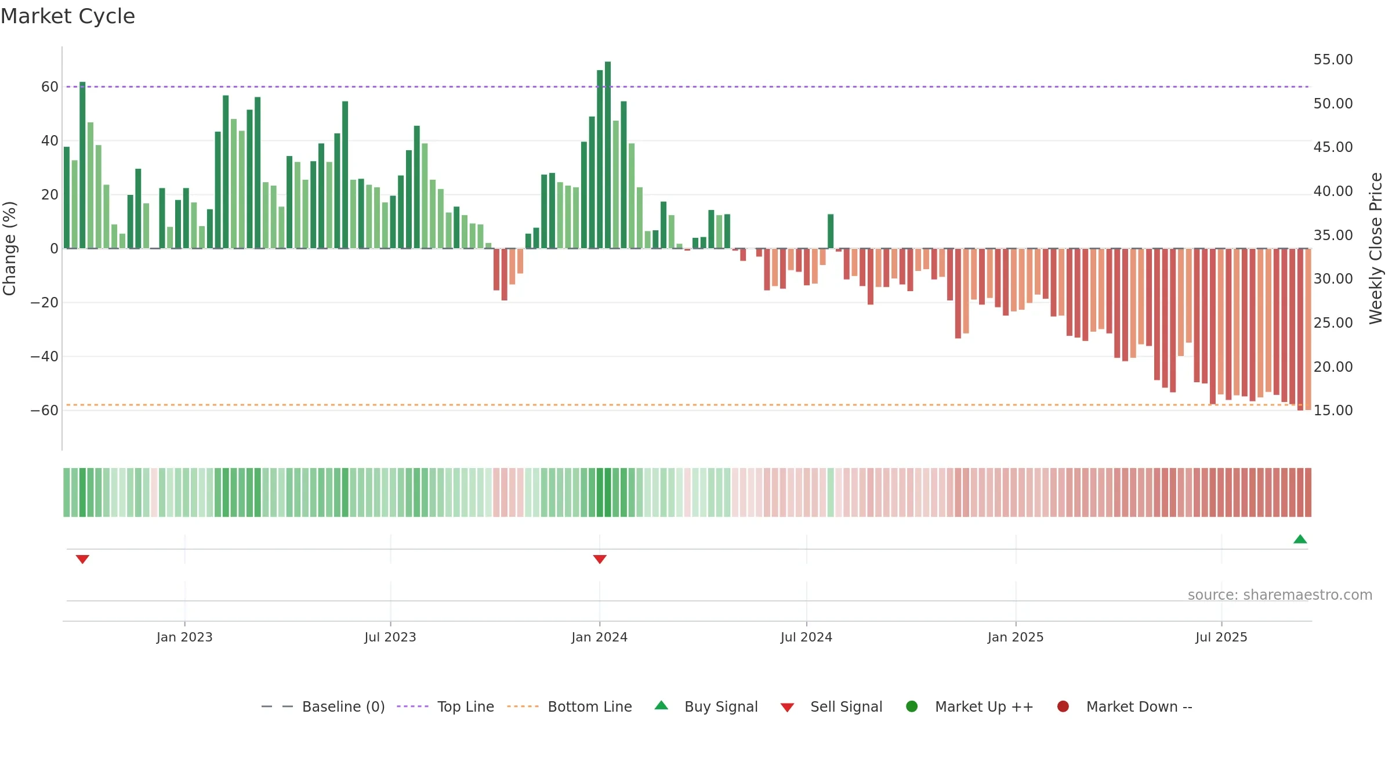Click the 15.00 price tick label

pyautogui.click(x=1333, y=410)
